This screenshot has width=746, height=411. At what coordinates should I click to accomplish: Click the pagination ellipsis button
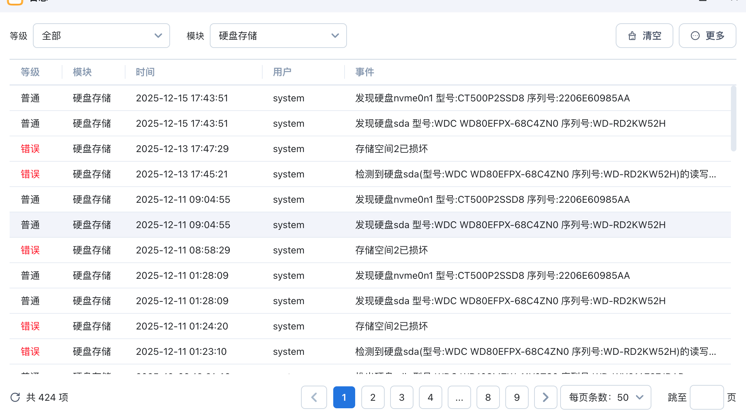point(459,397)
